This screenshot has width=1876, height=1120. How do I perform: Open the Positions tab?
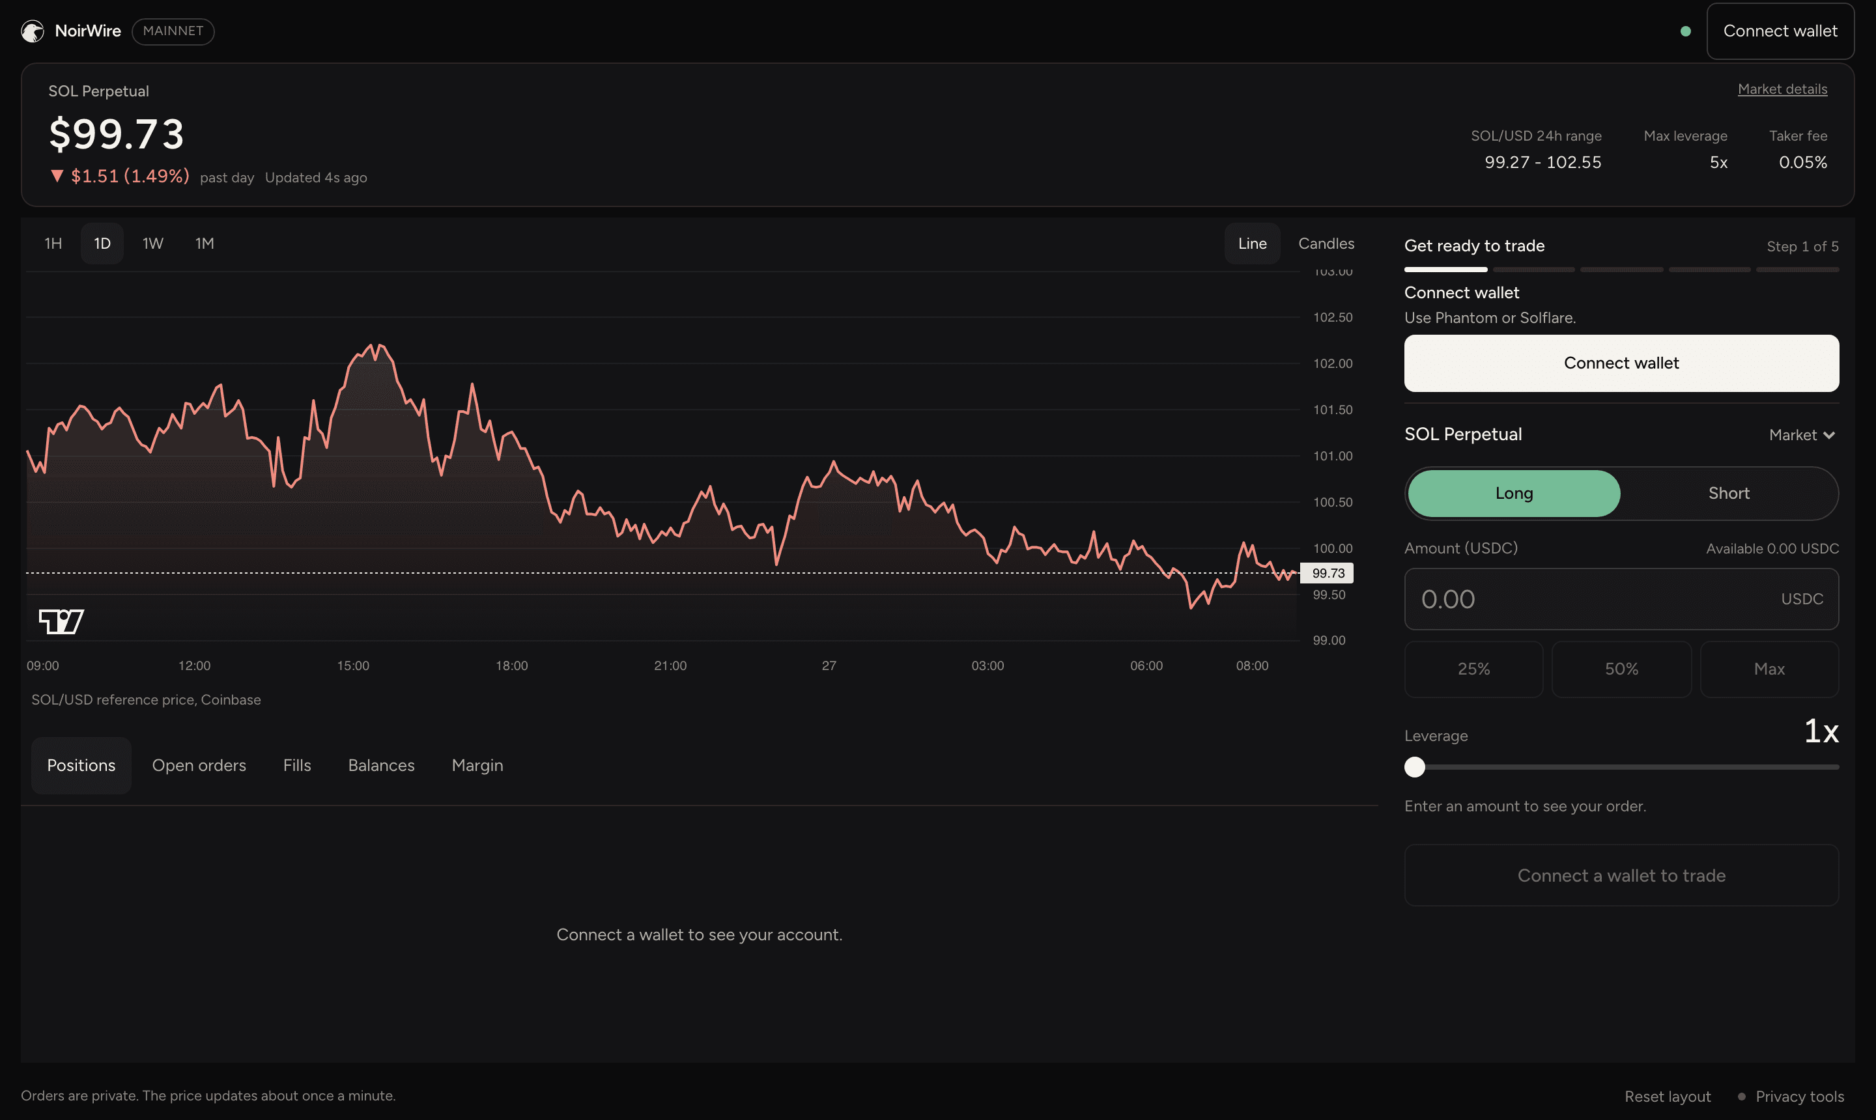click(x=81, y=765)
